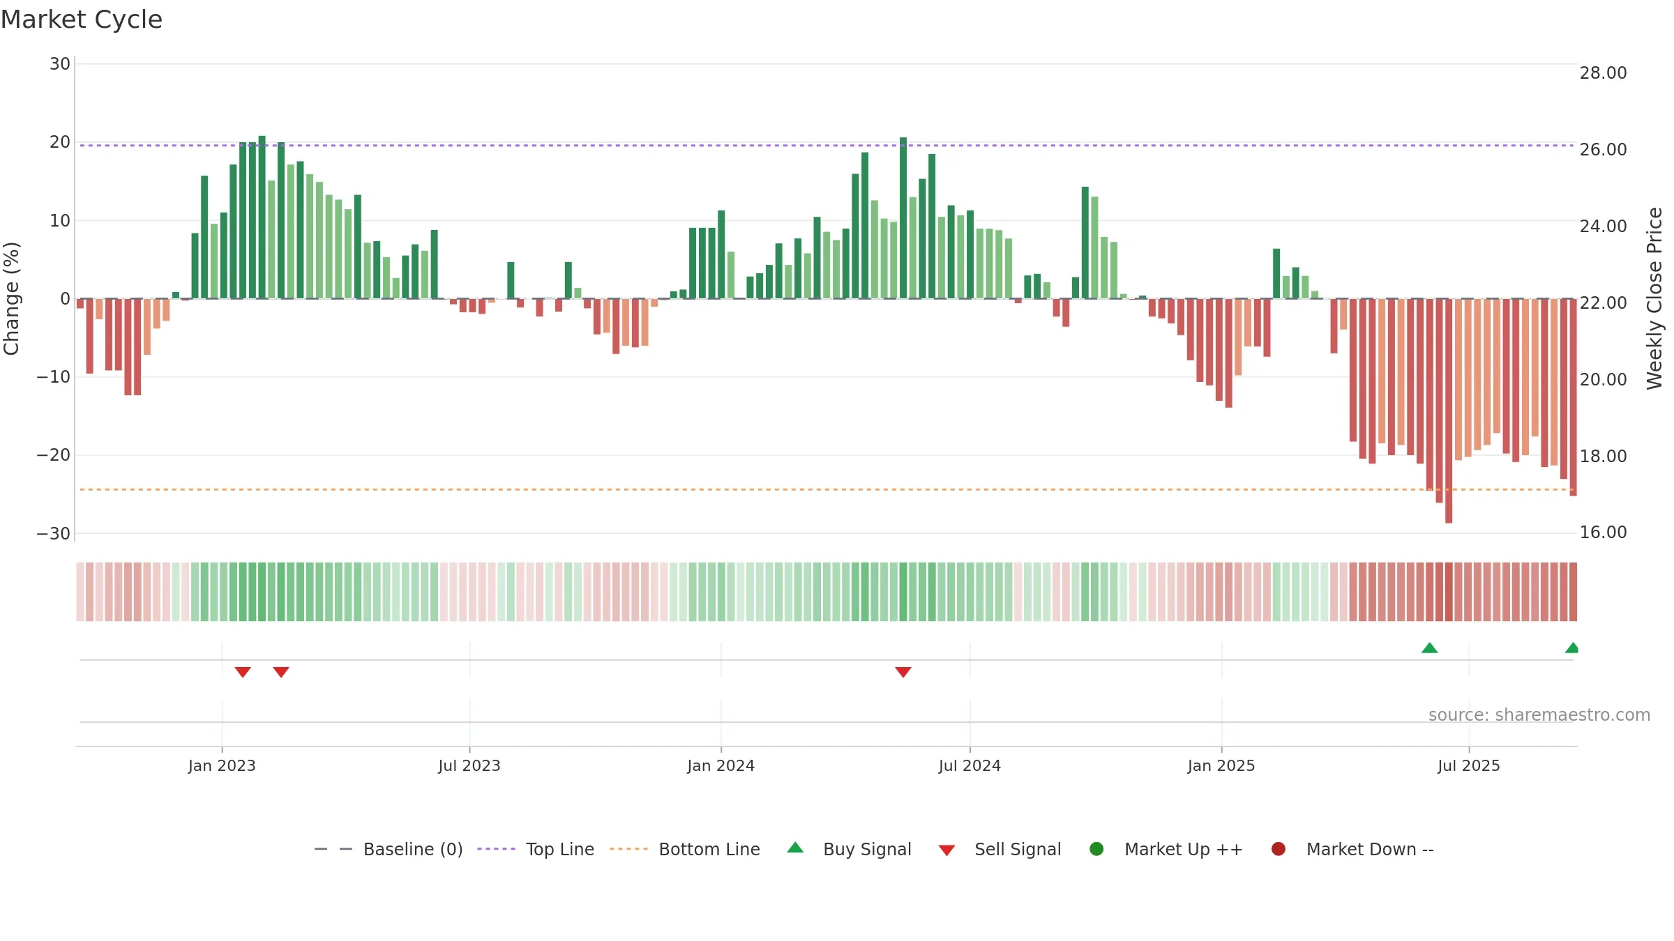Click the Sell Signal legend triangle icon
The height and width of the screenshot is (941, 1674).
click(947, 850)
